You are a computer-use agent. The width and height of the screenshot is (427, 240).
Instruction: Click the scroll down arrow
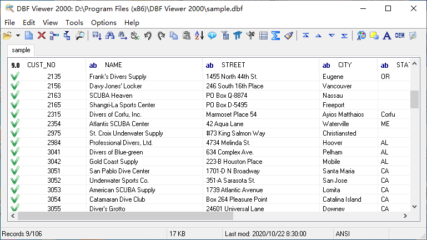coord(414,207)
